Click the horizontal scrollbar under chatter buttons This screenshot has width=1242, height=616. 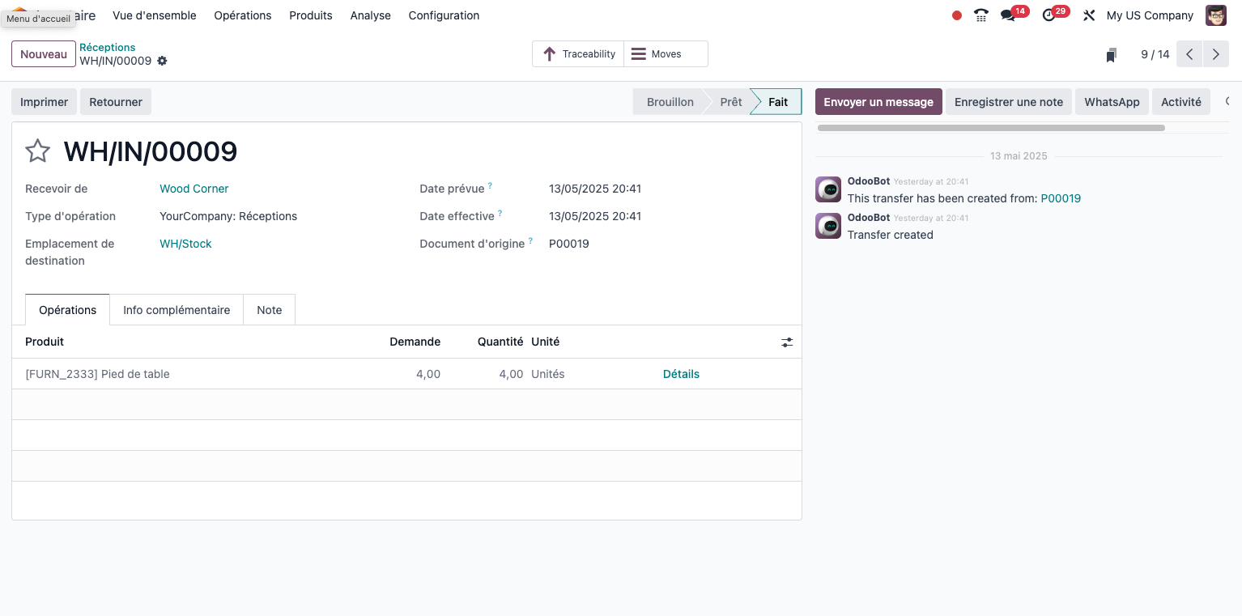(991, 128)
